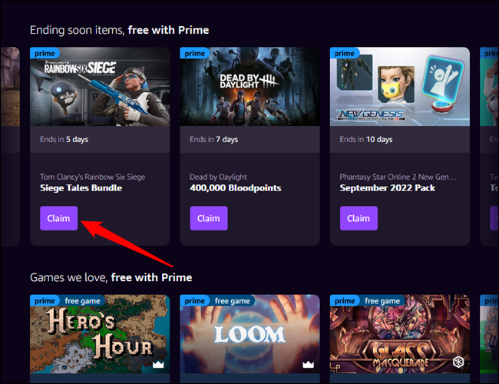Click the prime badge on Glass Masquerade card
The height and width of the screenshot is (384, 499).
pos(345,300)
